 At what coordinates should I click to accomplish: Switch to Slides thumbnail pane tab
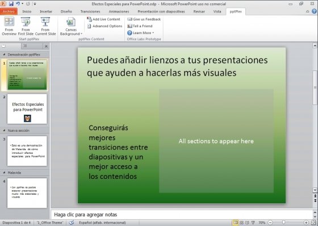pos(11,46)
